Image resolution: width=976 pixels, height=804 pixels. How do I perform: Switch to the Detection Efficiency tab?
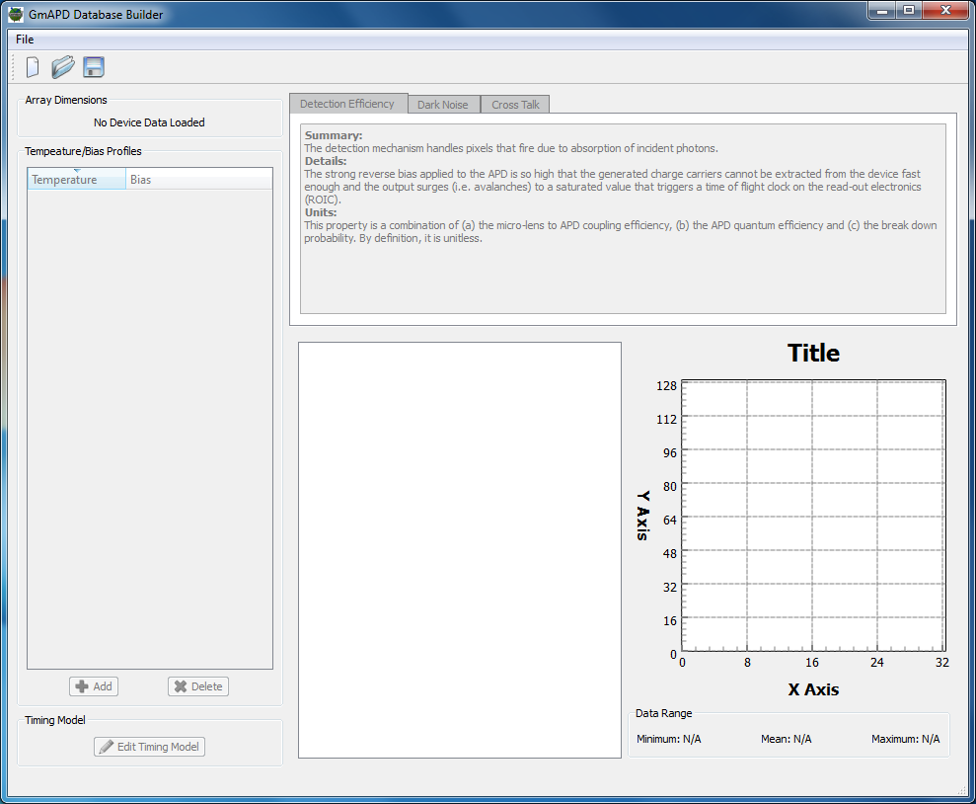click(347, 104)
